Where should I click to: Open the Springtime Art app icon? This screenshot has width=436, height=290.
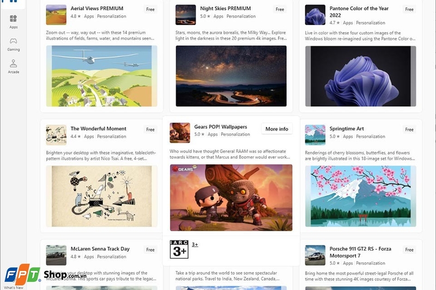tap(315, 135)
